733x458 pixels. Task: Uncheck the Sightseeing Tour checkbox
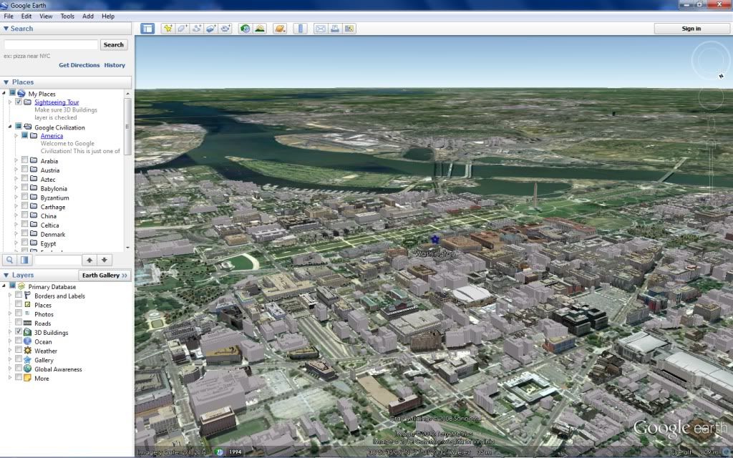pyautogui.click(x=19, y=102)
